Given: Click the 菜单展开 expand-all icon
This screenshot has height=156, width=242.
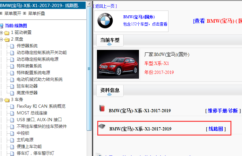Looking at the screenshot, I should click(1, 13).
